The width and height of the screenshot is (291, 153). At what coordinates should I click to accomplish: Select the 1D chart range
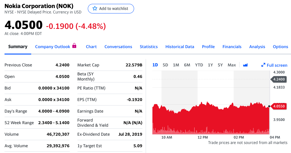pos(155,65)
